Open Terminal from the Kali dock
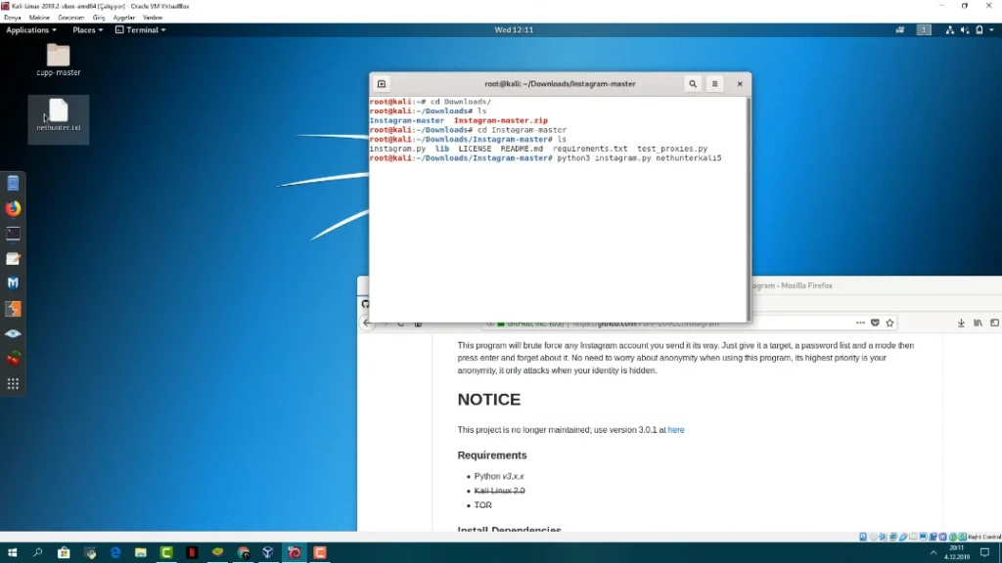This screenshot has height=563, width=1002. pyautogui.click(x=13, y=234)
